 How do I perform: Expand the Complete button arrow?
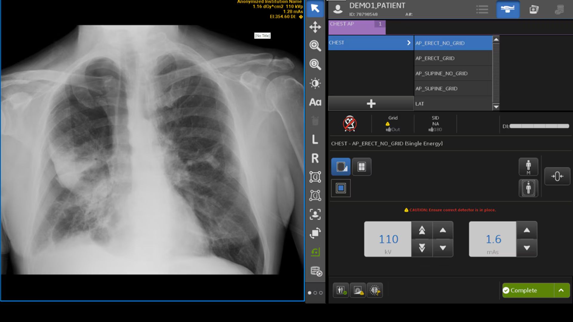click(x=561, y=290)
